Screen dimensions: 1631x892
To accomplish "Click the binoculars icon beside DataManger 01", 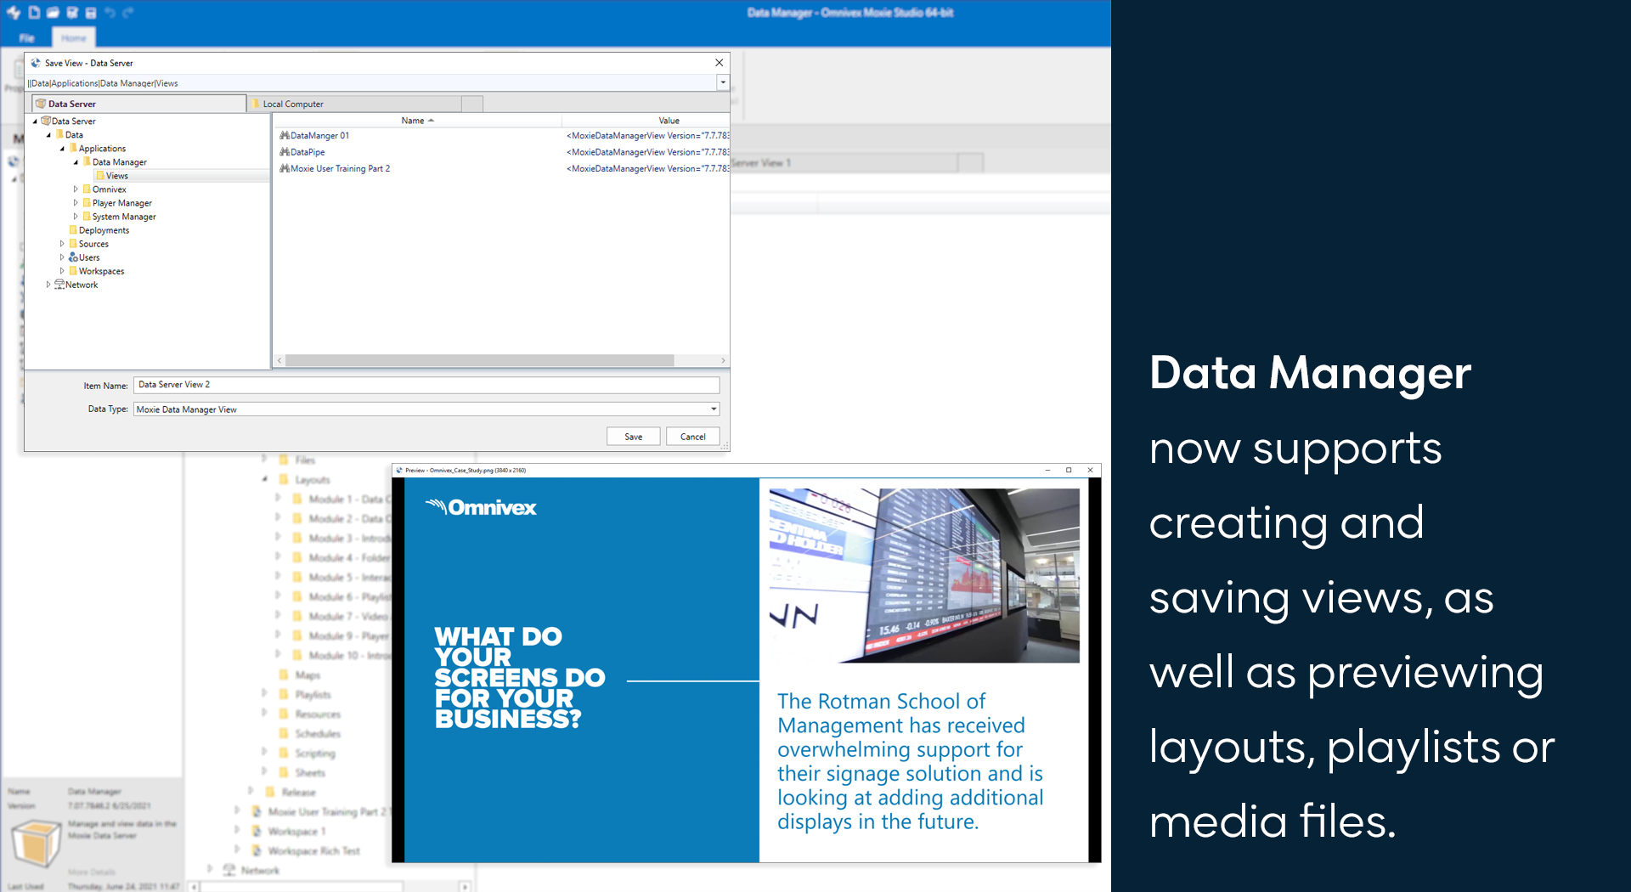I will click(285, 135).
